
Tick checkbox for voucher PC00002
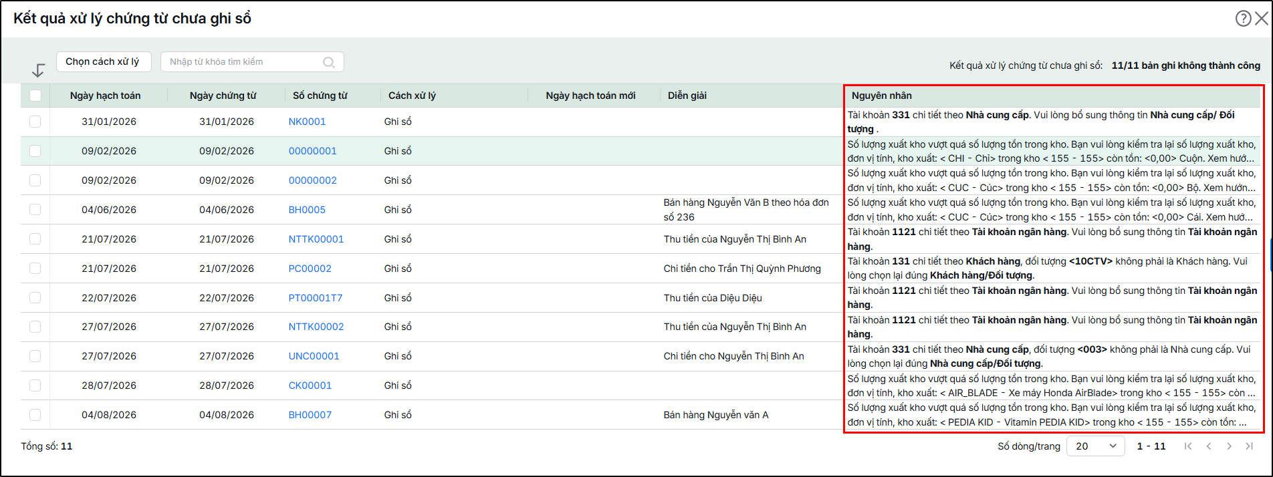pos(35,269)
